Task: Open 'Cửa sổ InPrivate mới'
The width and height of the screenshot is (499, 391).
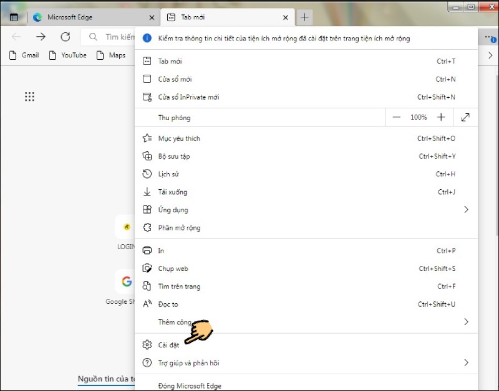Action: (x=306, y=97)
